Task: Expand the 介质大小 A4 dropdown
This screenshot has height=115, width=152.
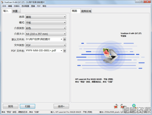Action: pos(46,34)
